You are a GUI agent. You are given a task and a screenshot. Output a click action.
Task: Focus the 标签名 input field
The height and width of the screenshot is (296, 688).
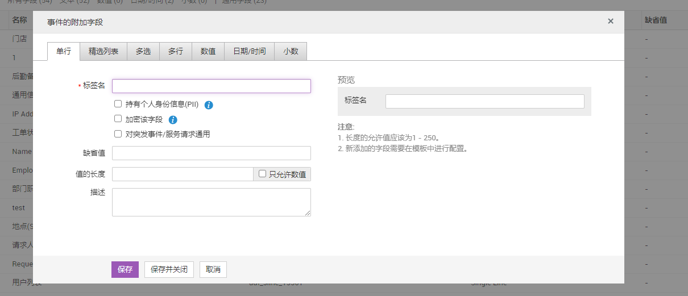tap(212, 86)
